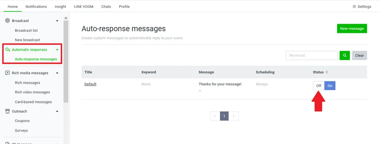The height and width of the screenshot is (144, 379).
Task: Open the Notifications tab
Action: point(36,7)
